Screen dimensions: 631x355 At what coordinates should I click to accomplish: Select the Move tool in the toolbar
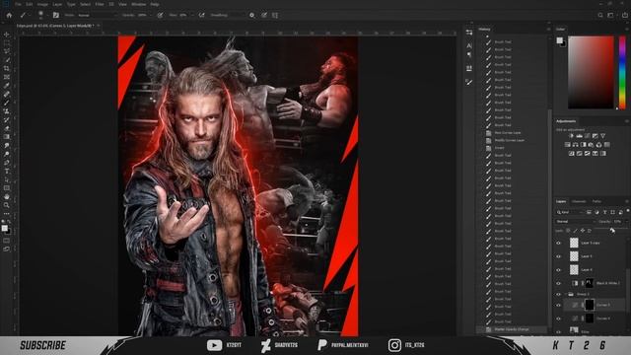pos(7,35)
